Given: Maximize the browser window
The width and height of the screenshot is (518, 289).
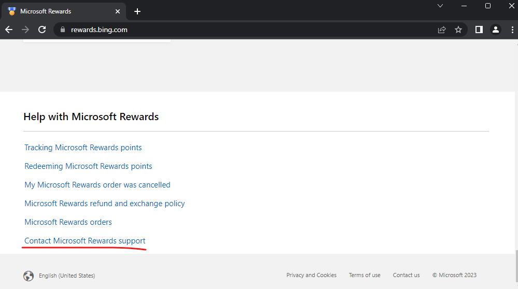Looking at the screenshot, I should 488,6.
